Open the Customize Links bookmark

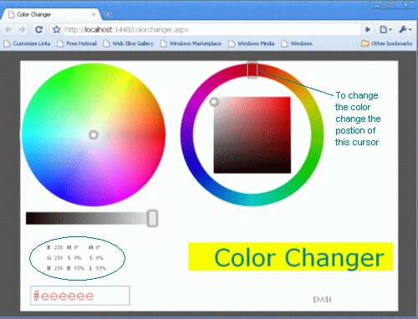27,43
